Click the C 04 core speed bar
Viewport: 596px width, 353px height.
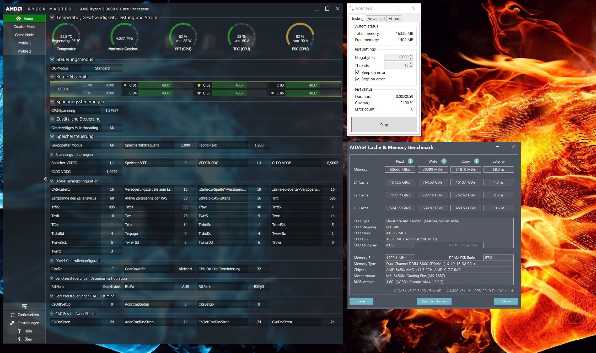point(166,93)
